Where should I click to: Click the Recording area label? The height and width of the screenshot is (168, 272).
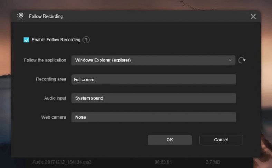tap(51, 79)
